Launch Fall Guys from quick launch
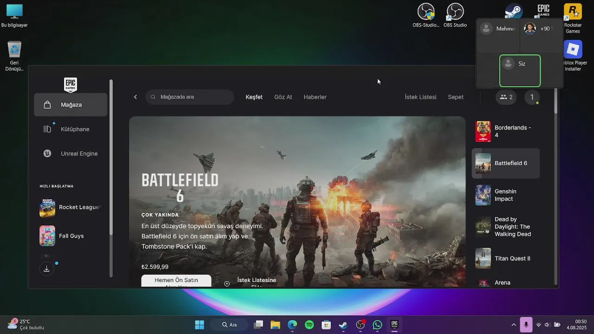Screen dimensions: 594x334 coord(71,236)
